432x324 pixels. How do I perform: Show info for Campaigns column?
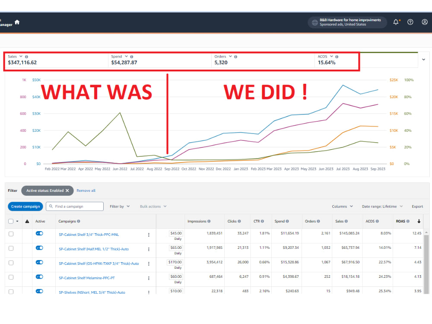pos(79,221)
